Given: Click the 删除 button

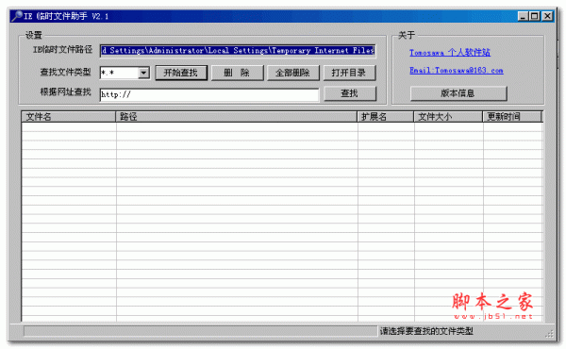Looking at the screenshot, I should click(x=237, y=73).
